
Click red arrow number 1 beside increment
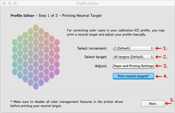pos(159,48)
